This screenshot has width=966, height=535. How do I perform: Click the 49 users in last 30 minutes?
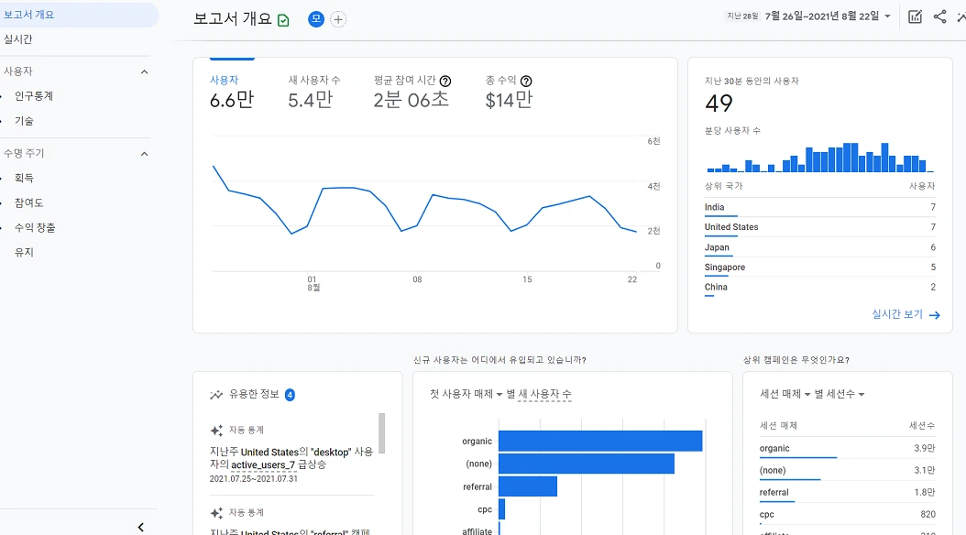[x=719, y=104]
